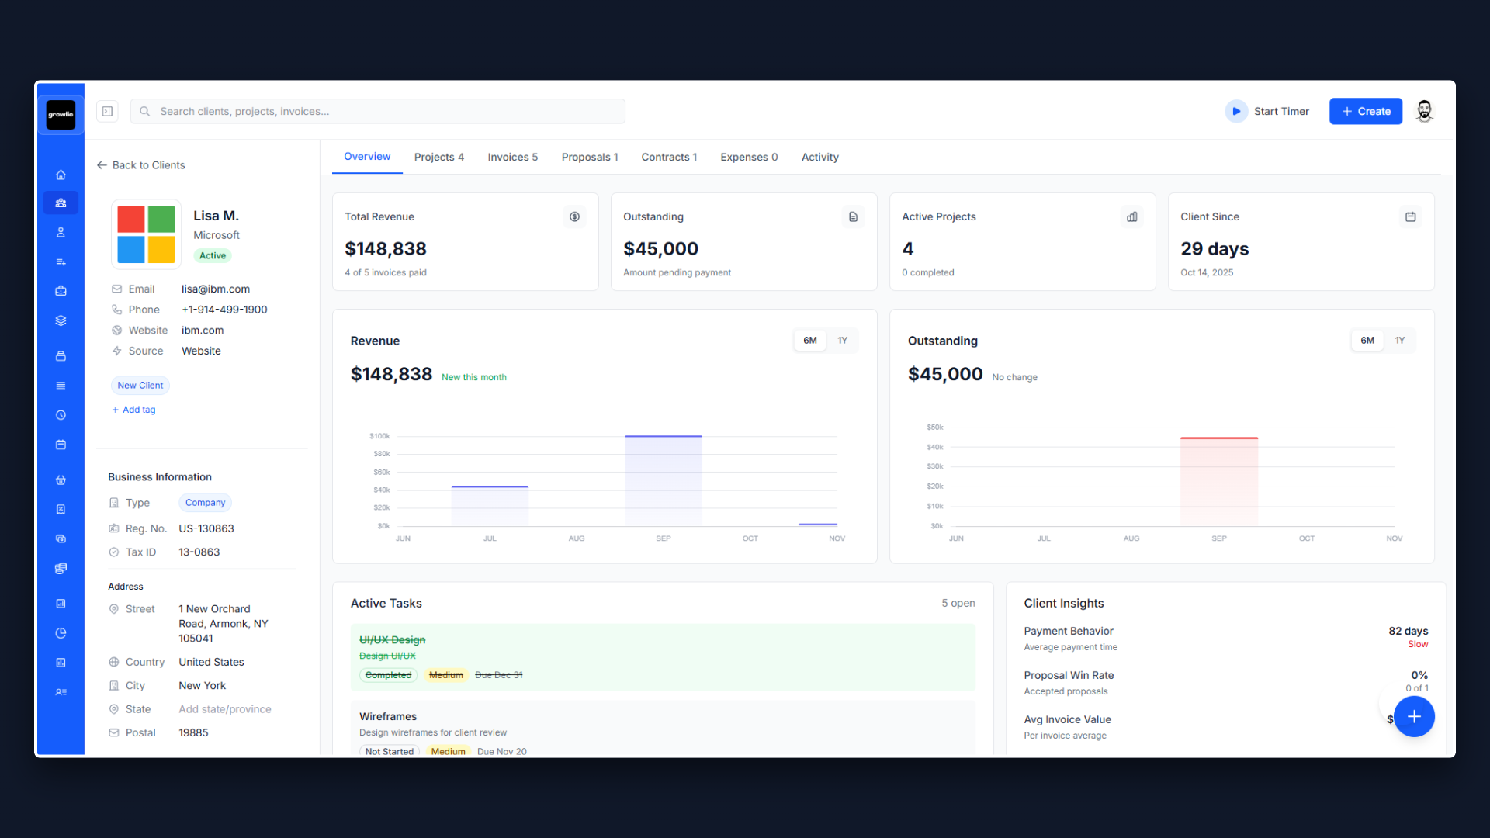Select the layers stack icon in sidebar
This screenshot has width=1490, height=838.
(x=61, y=320)
